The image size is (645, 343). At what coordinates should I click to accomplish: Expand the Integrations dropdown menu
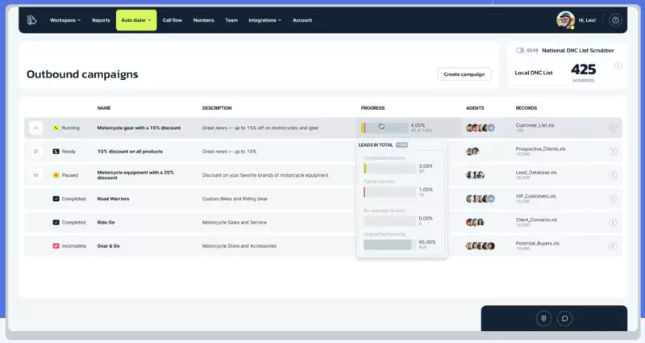coord(265,20)
